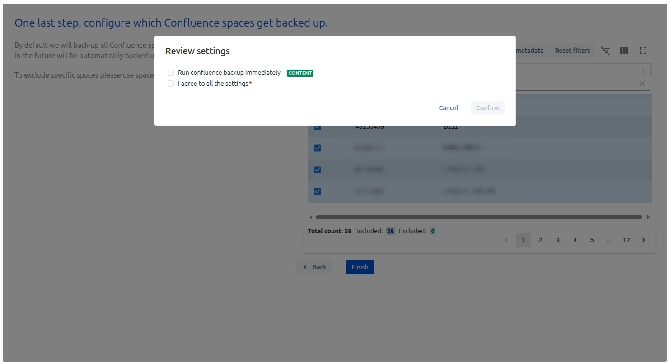The image size is (669, 362).
Task: Open the column actions three-dot menu
Action: tap(643, 72)
